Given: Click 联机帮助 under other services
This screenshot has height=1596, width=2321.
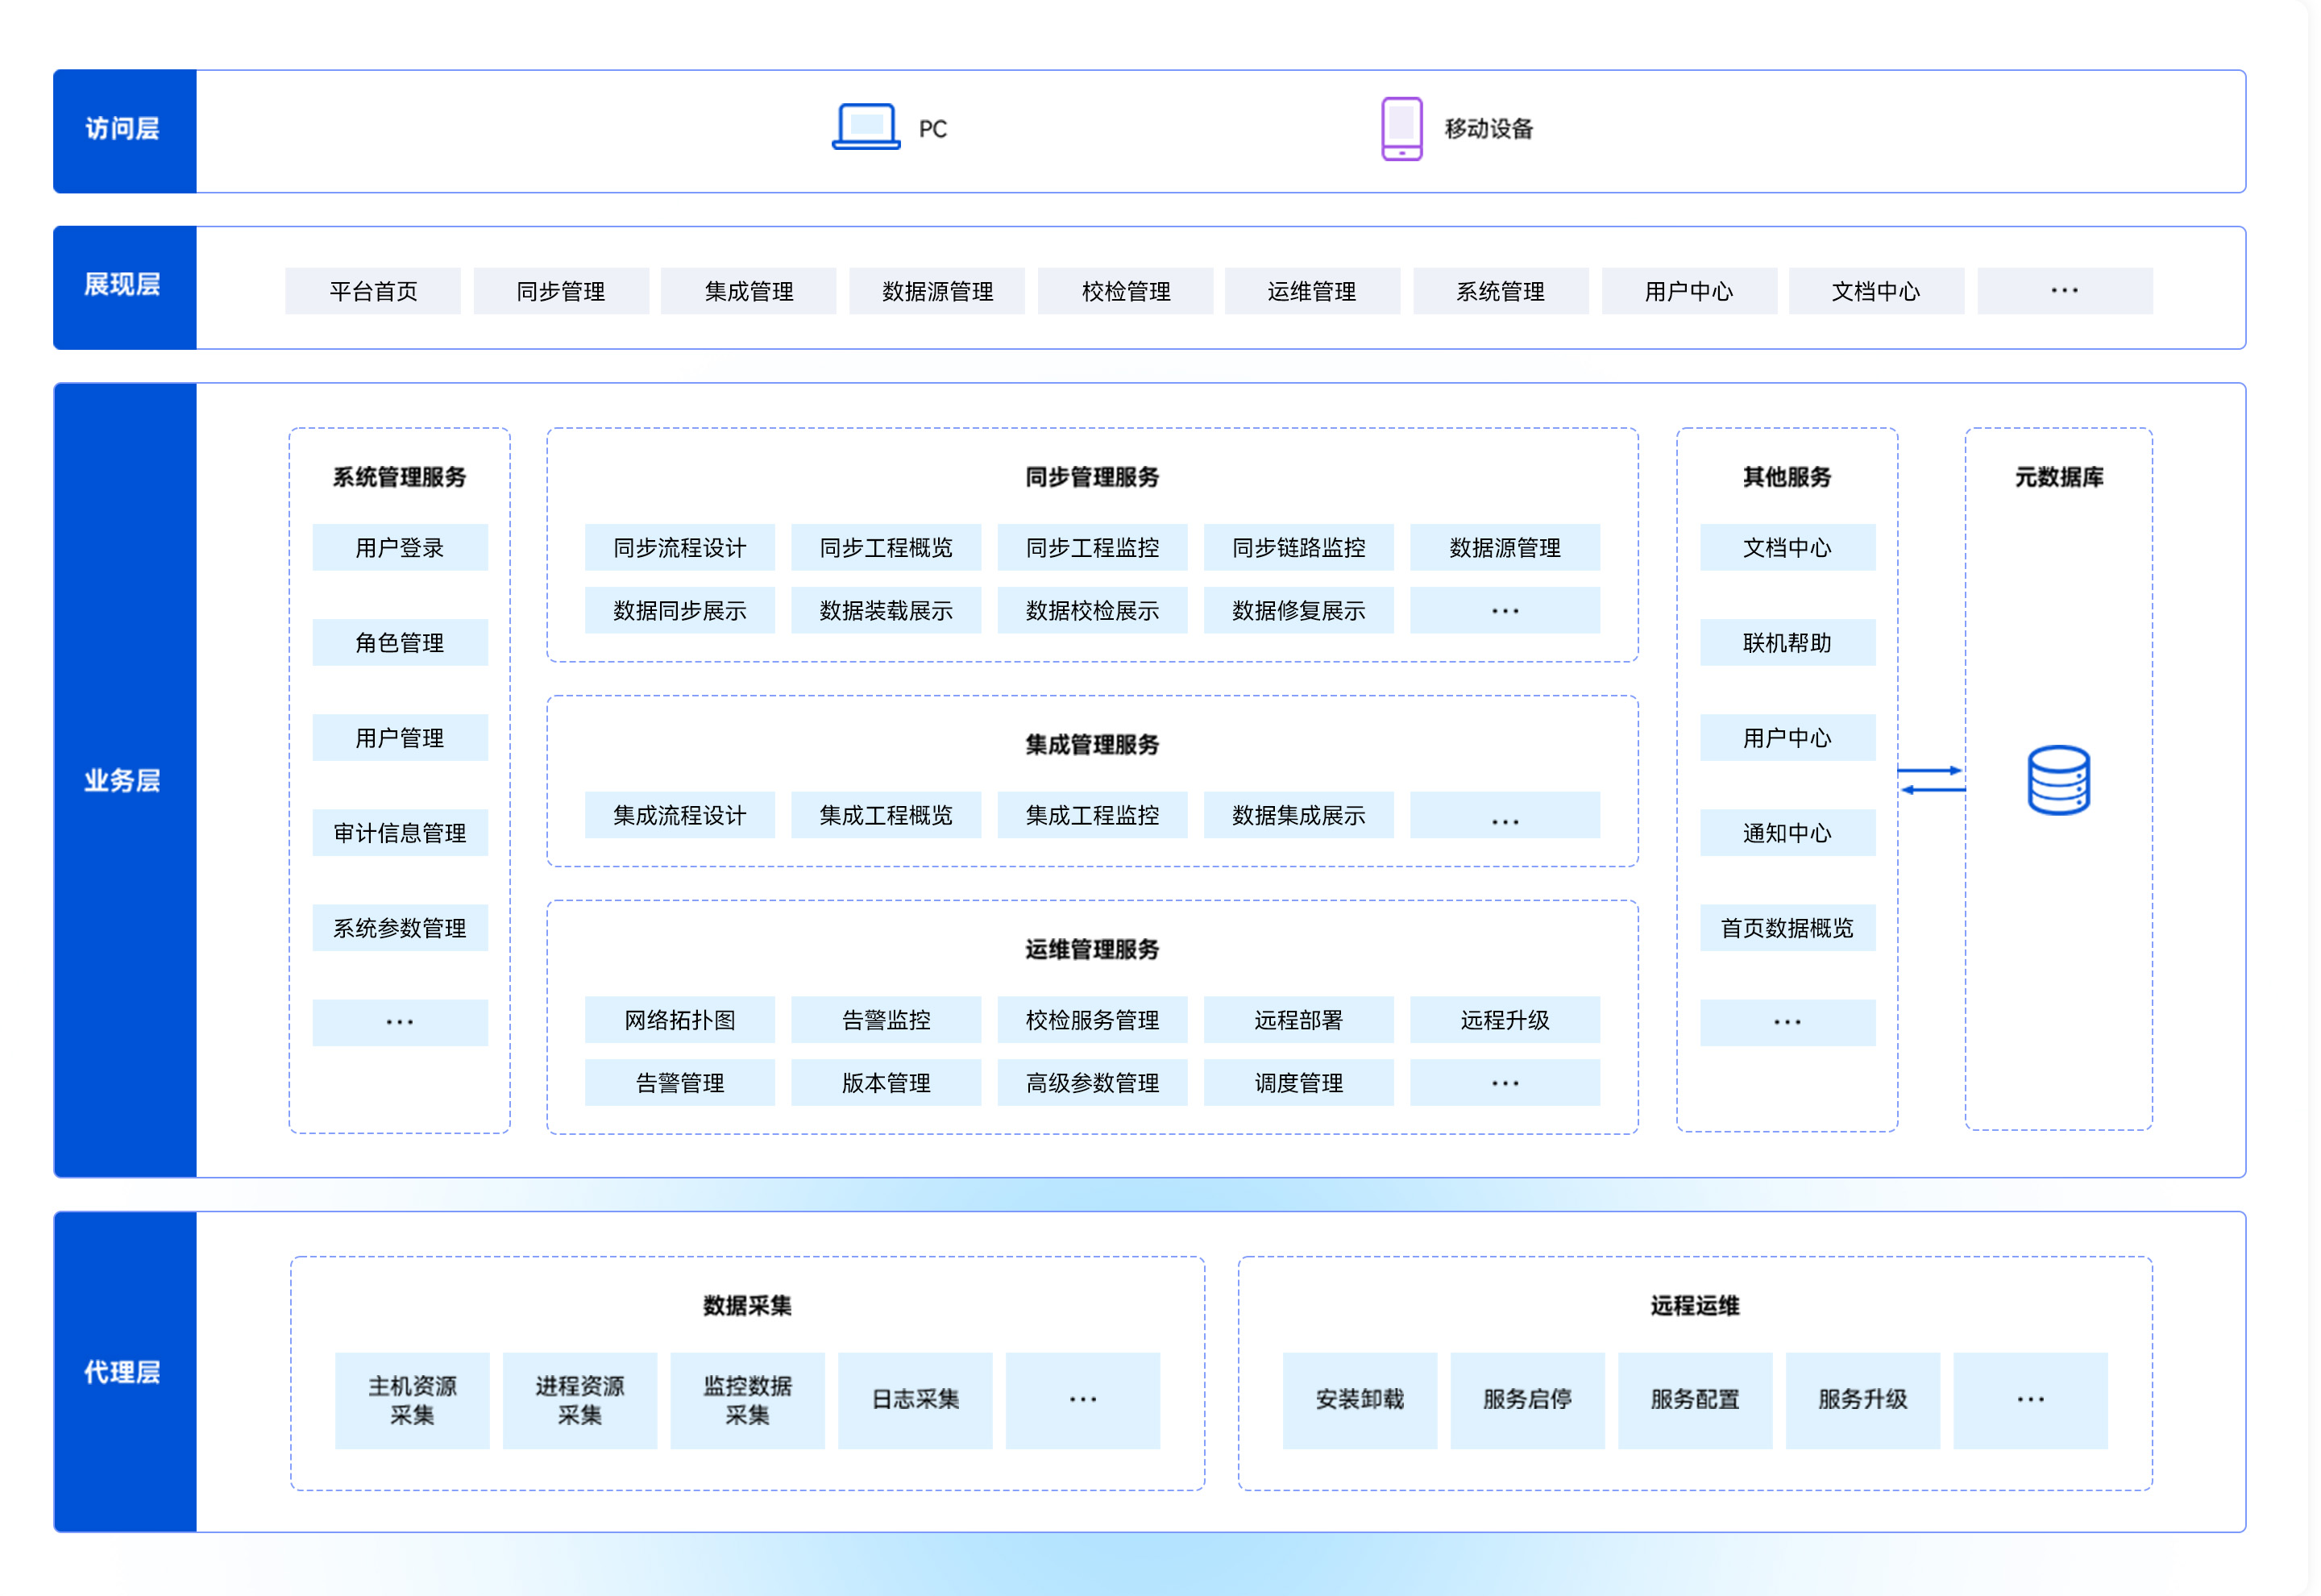Looking at the screenshot, I should 1786,642.
